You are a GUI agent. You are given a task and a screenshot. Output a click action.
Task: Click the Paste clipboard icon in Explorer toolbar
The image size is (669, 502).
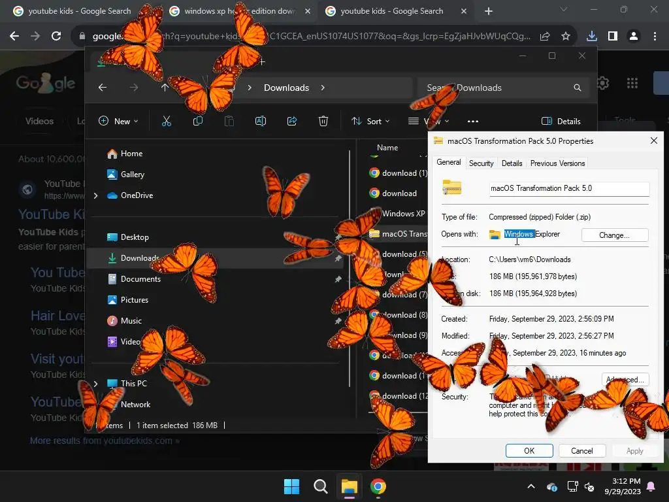(229, 121)
